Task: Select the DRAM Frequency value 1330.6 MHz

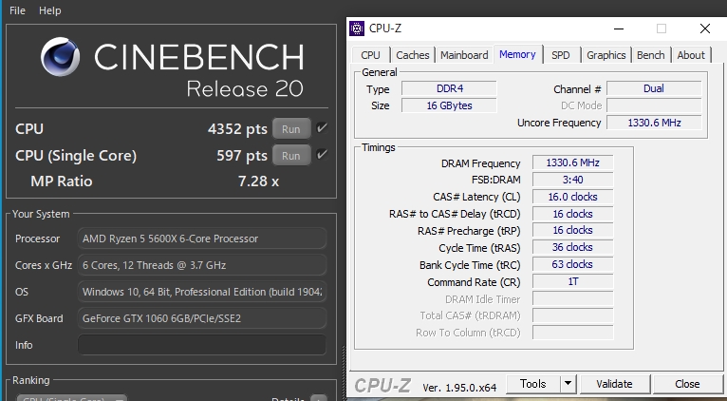Action: point(572,162)
